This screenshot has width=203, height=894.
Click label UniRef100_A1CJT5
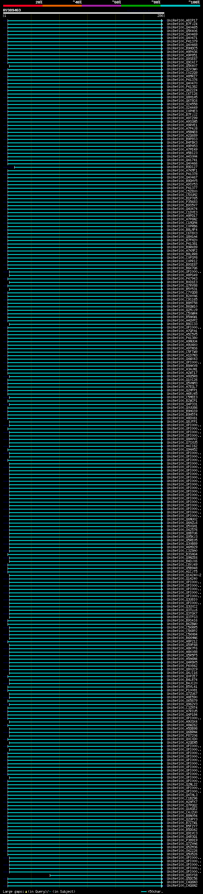pos(182,571)
